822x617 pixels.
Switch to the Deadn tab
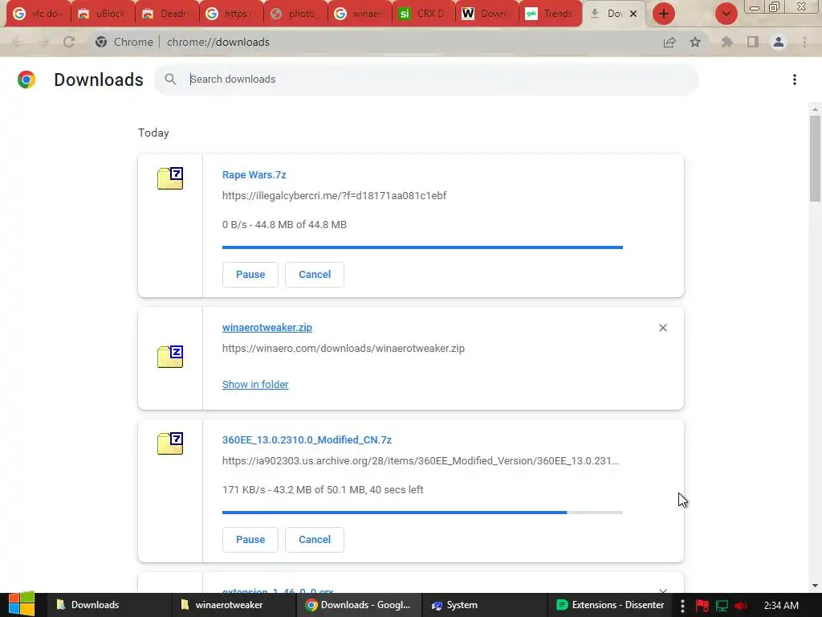point(167,14)
